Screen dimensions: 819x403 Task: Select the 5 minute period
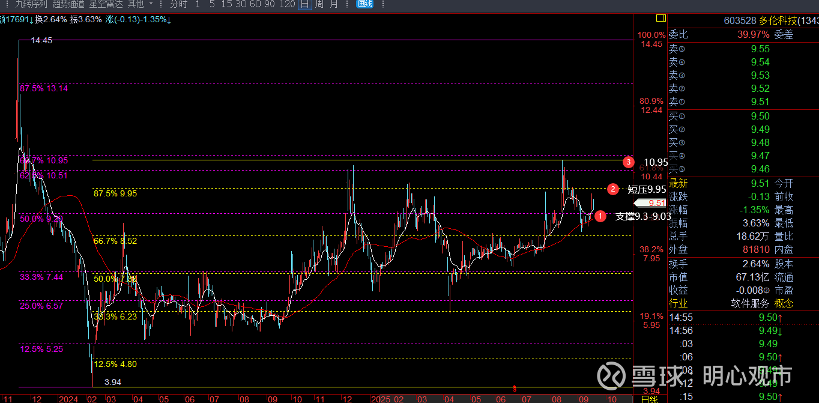[x=212, y=4]
